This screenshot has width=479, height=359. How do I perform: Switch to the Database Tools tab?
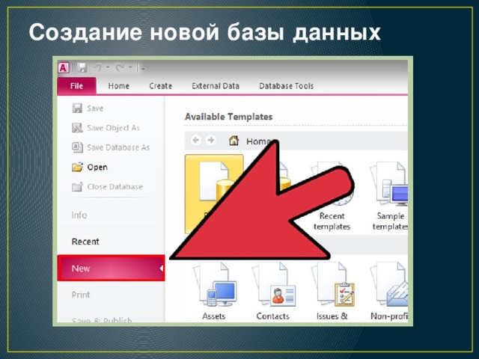tap(286, 86)
